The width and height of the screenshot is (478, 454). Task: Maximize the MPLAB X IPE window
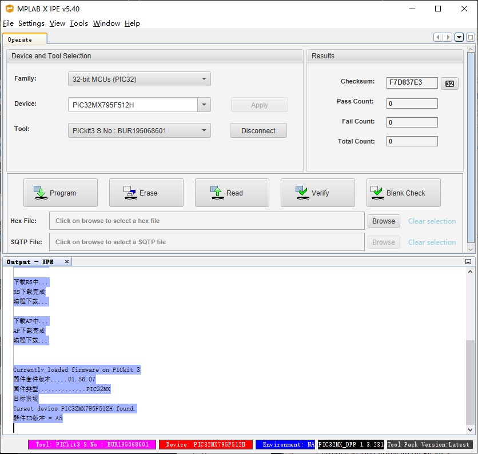[438, 9]
